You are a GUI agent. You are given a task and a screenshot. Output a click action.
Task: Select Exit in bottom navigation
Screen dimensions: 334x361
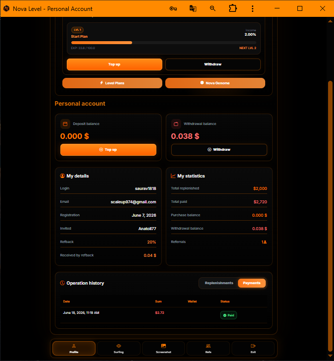253,348
